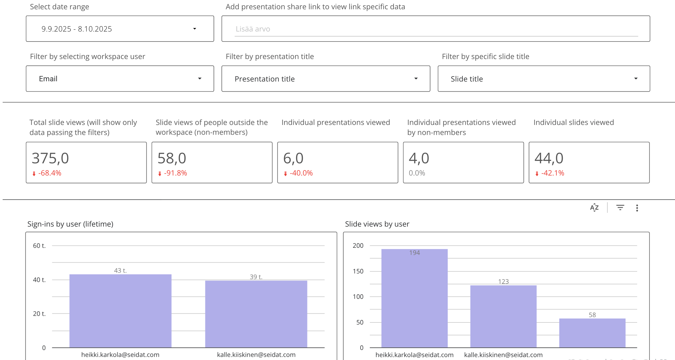
Task: Click the 58,0 non-member slide views scorecard
Action: (212, 162)
